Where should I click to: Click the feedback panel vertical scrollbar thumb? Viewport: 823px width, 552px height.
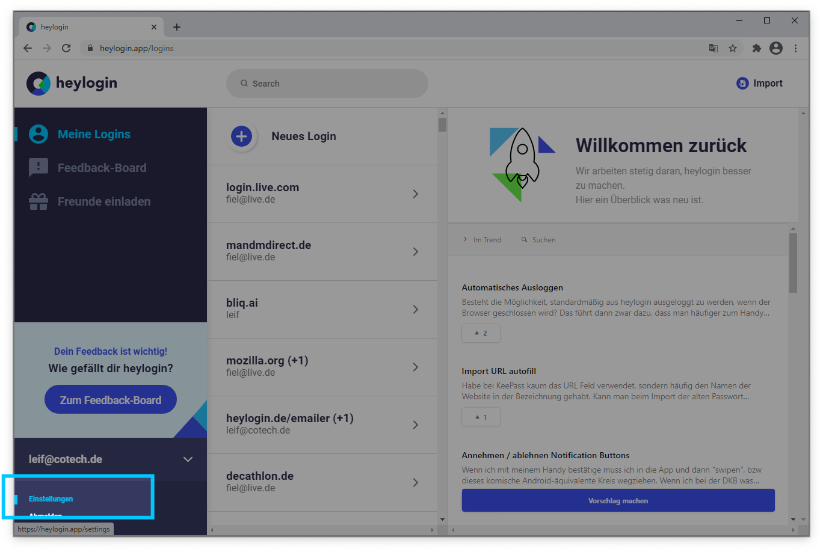(793, 263)
